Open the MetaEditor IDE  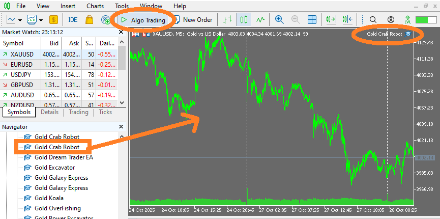pos(73,20)
